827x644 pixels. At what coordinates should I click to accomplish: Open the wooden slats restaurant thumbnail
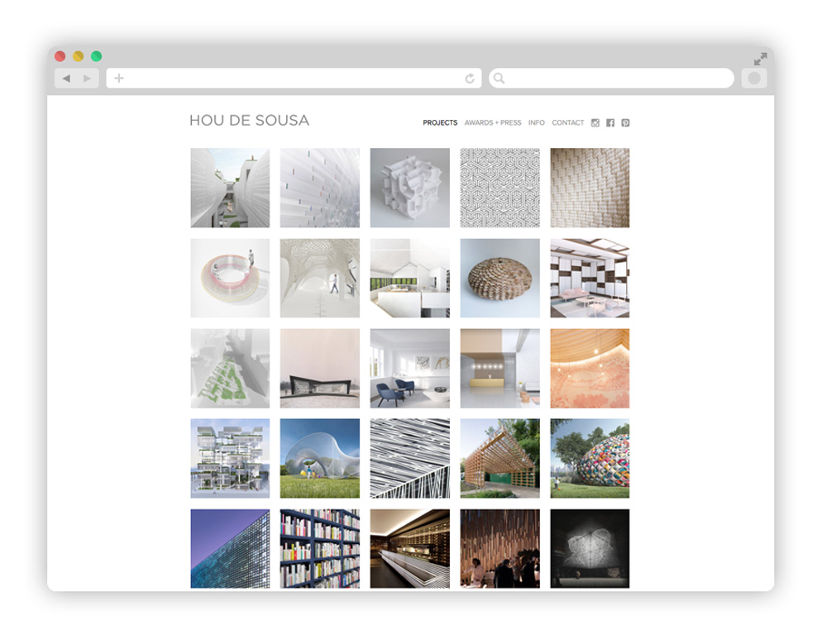[x=500, y=549]
